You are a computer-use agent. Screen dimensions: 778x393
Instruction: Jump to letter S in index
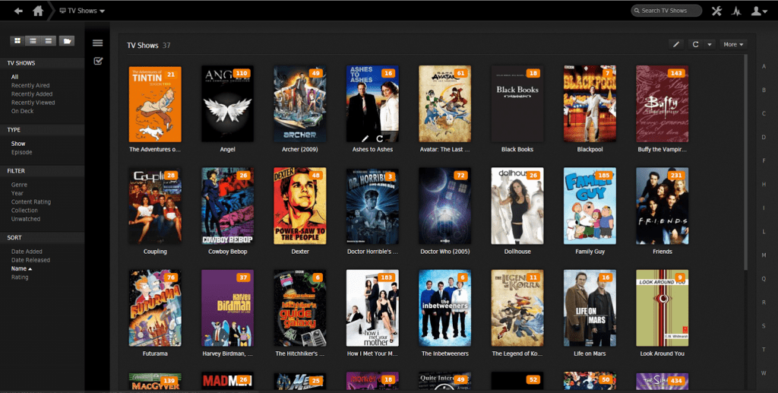pyautogui.click(x=764, y=326)
